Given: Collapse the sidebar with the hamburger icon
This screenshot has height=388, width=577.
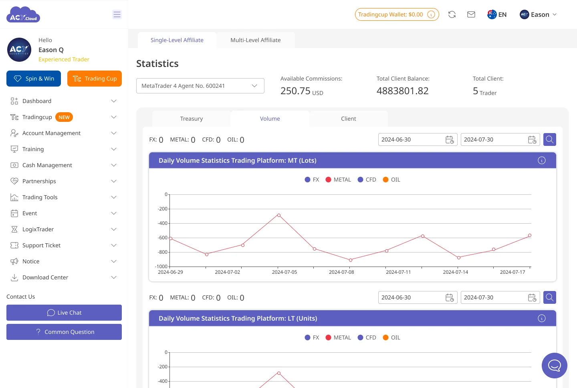Looking at the screenshot, I should click(117, 14).
